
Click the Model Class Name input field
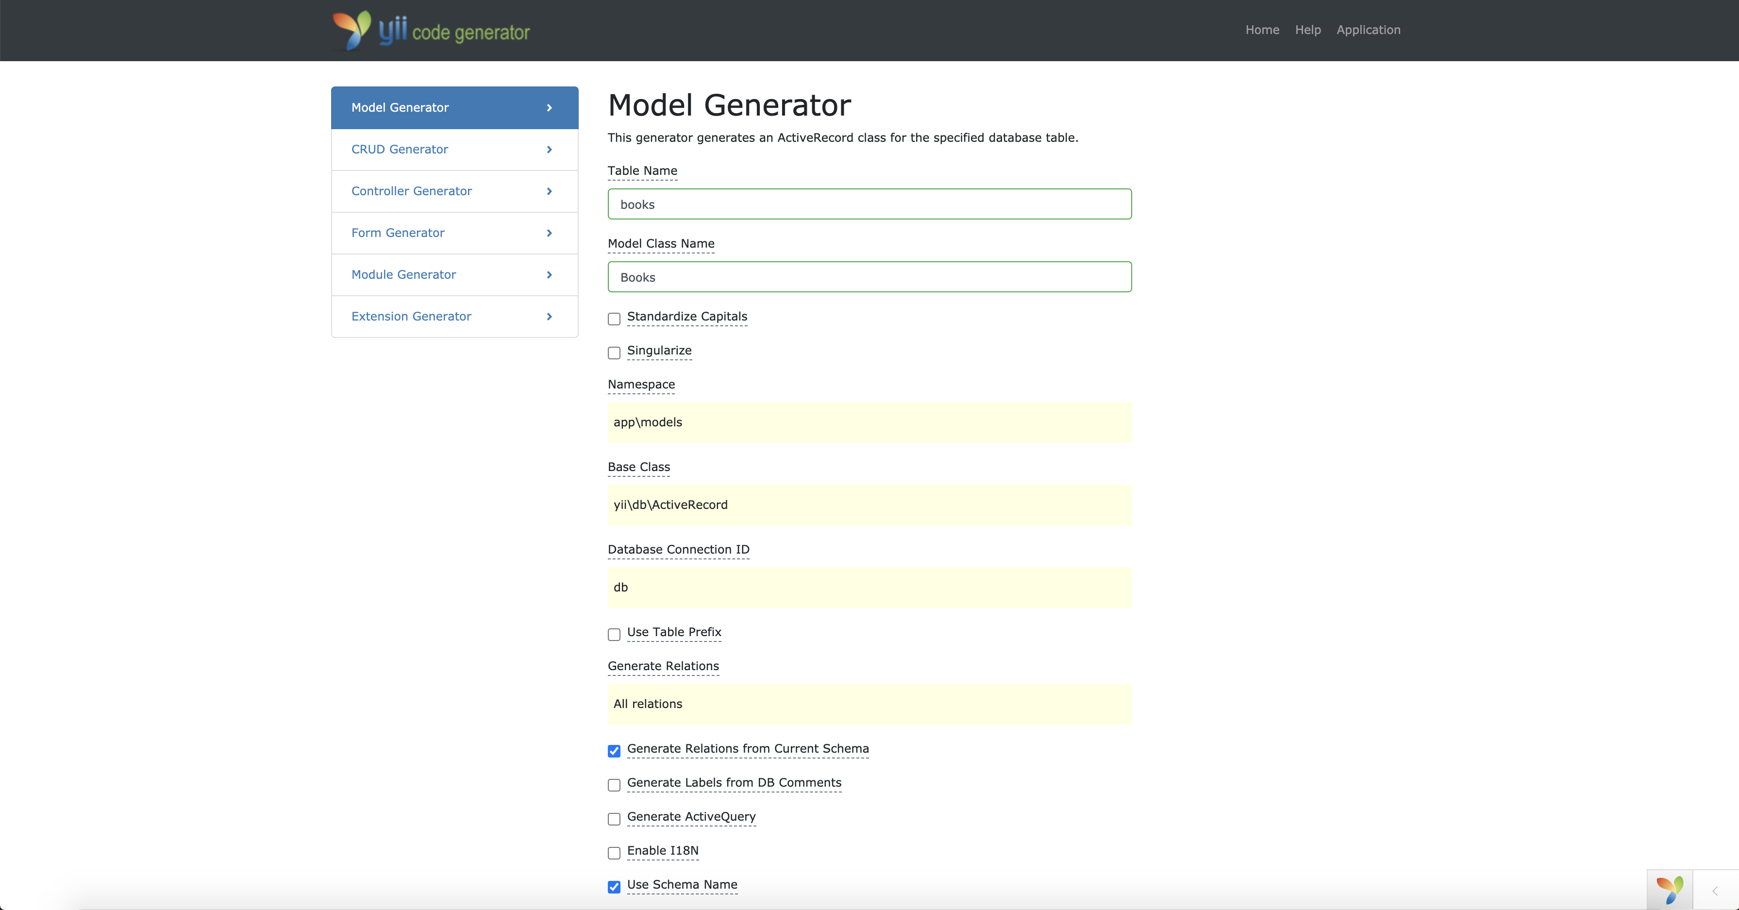(869, 276)
